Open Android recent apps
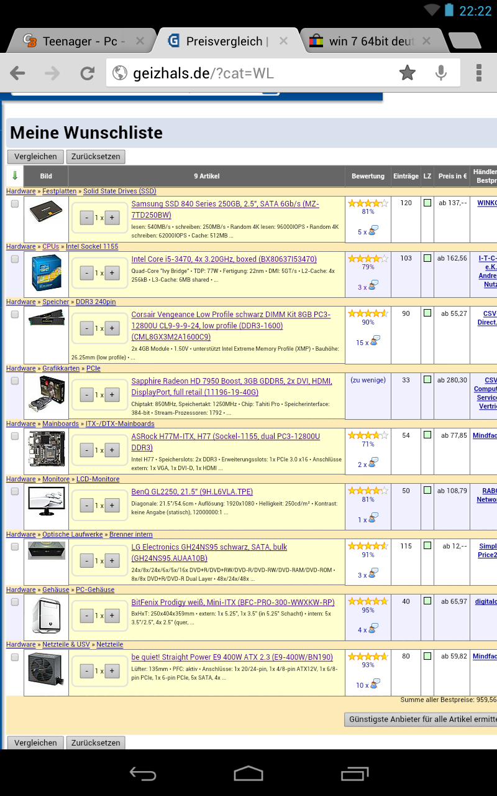Viewport: 497px width, 796px height. 355,773
